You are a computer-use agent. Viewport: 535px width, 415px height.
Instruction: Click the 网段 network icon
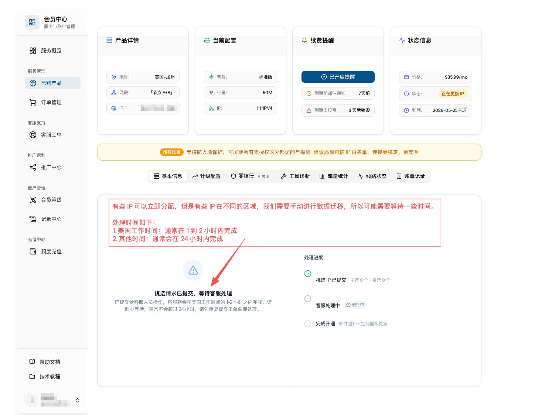point(114,93)
